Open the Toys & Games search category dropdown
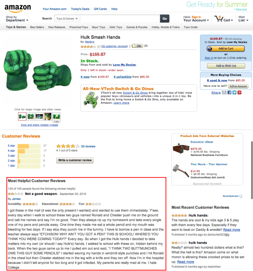The height and width of the screenshot is (271, 253). (x=67, y=19)
